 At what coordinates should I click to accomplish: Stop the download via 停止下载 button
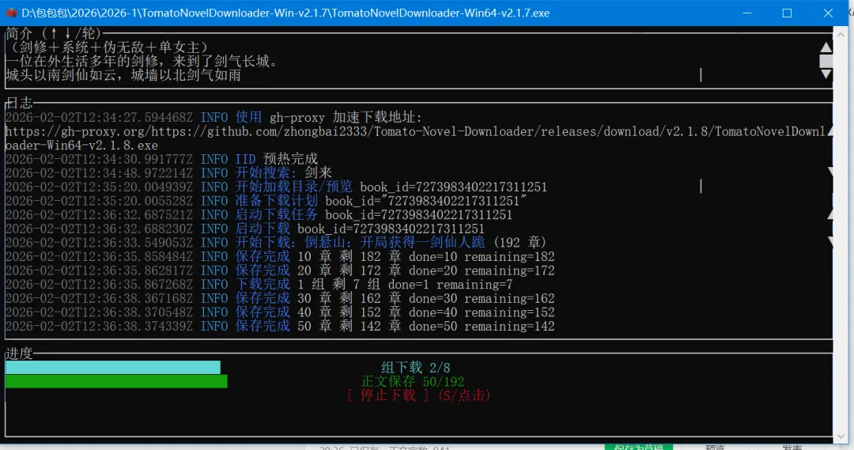click(418, 395)
